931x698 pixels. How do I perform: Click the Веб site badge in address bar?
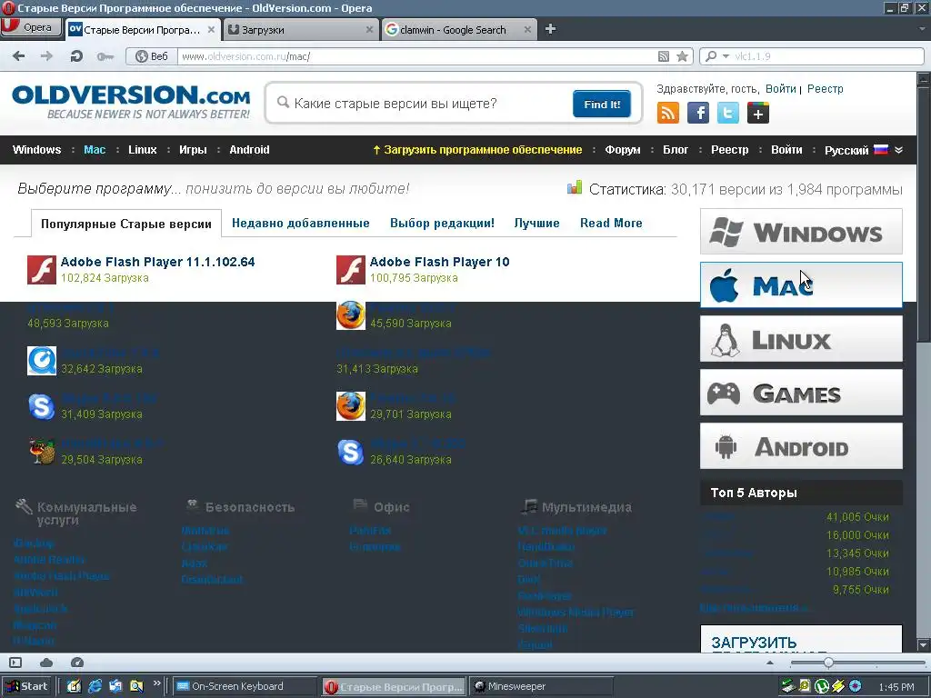[x=152, y=56]
